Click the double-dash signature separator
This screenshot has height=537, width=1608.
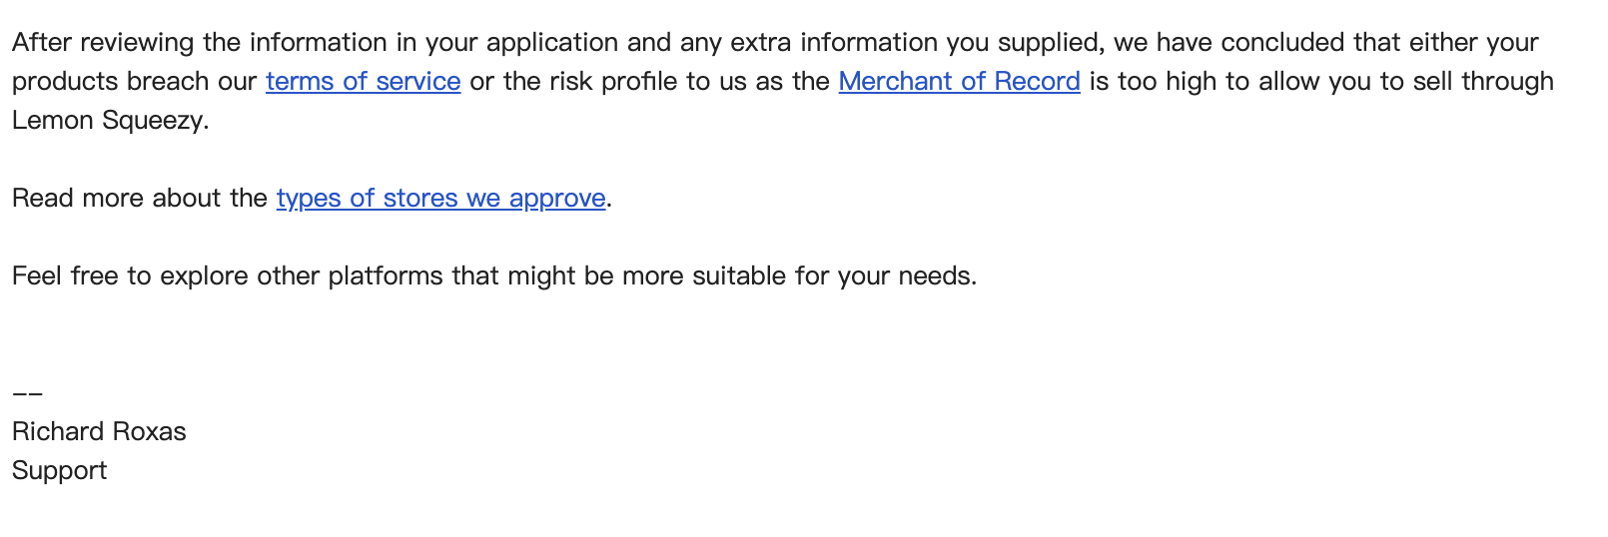27,394
